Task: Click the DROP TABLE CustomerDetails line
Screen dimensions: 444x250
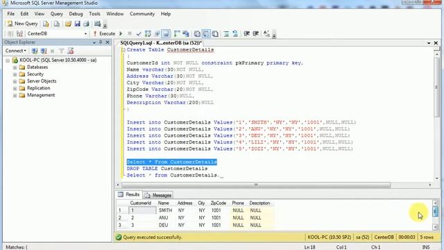Action: point(167,169)
